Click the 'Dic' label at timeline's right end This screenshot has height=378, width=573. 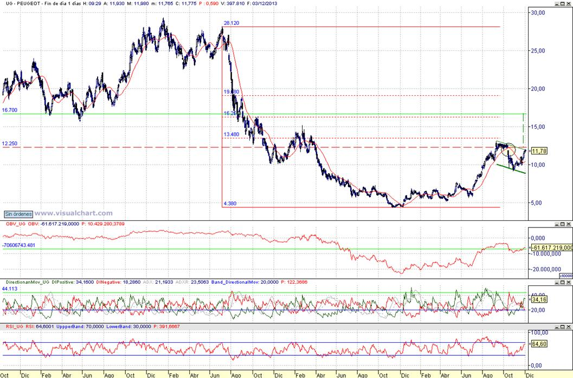coord(530,375)
